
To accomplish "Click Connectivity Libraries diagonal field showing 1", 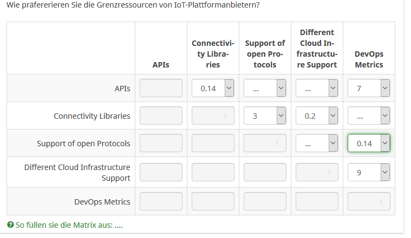I will tap(213, 115).
